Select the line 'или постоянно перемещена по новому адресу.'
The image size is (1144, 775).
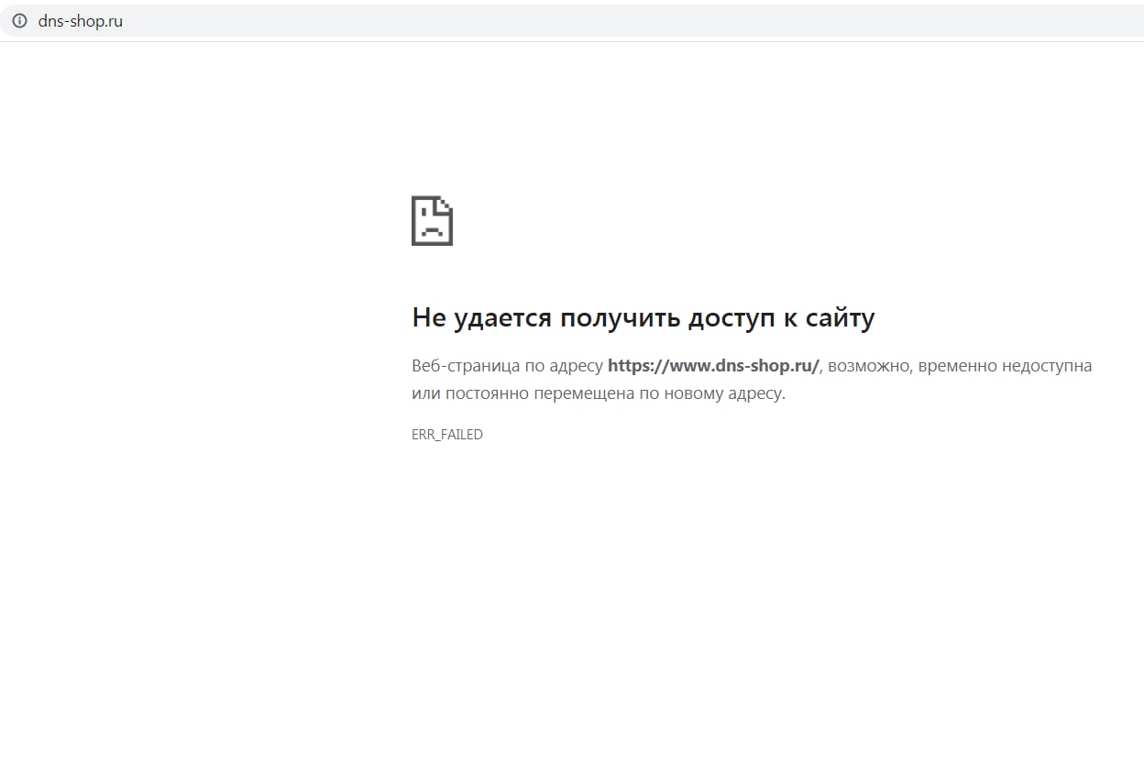(599, 393)
